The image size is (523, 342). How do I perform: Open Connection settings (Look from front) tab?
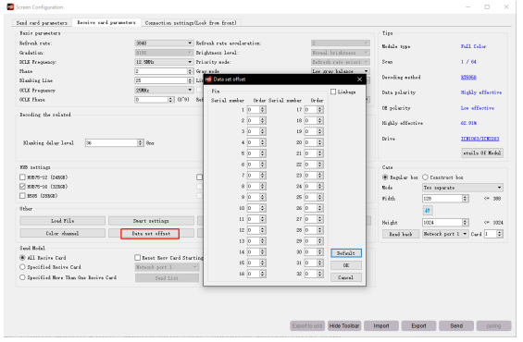pyautogui.click(x=191, y=23)
